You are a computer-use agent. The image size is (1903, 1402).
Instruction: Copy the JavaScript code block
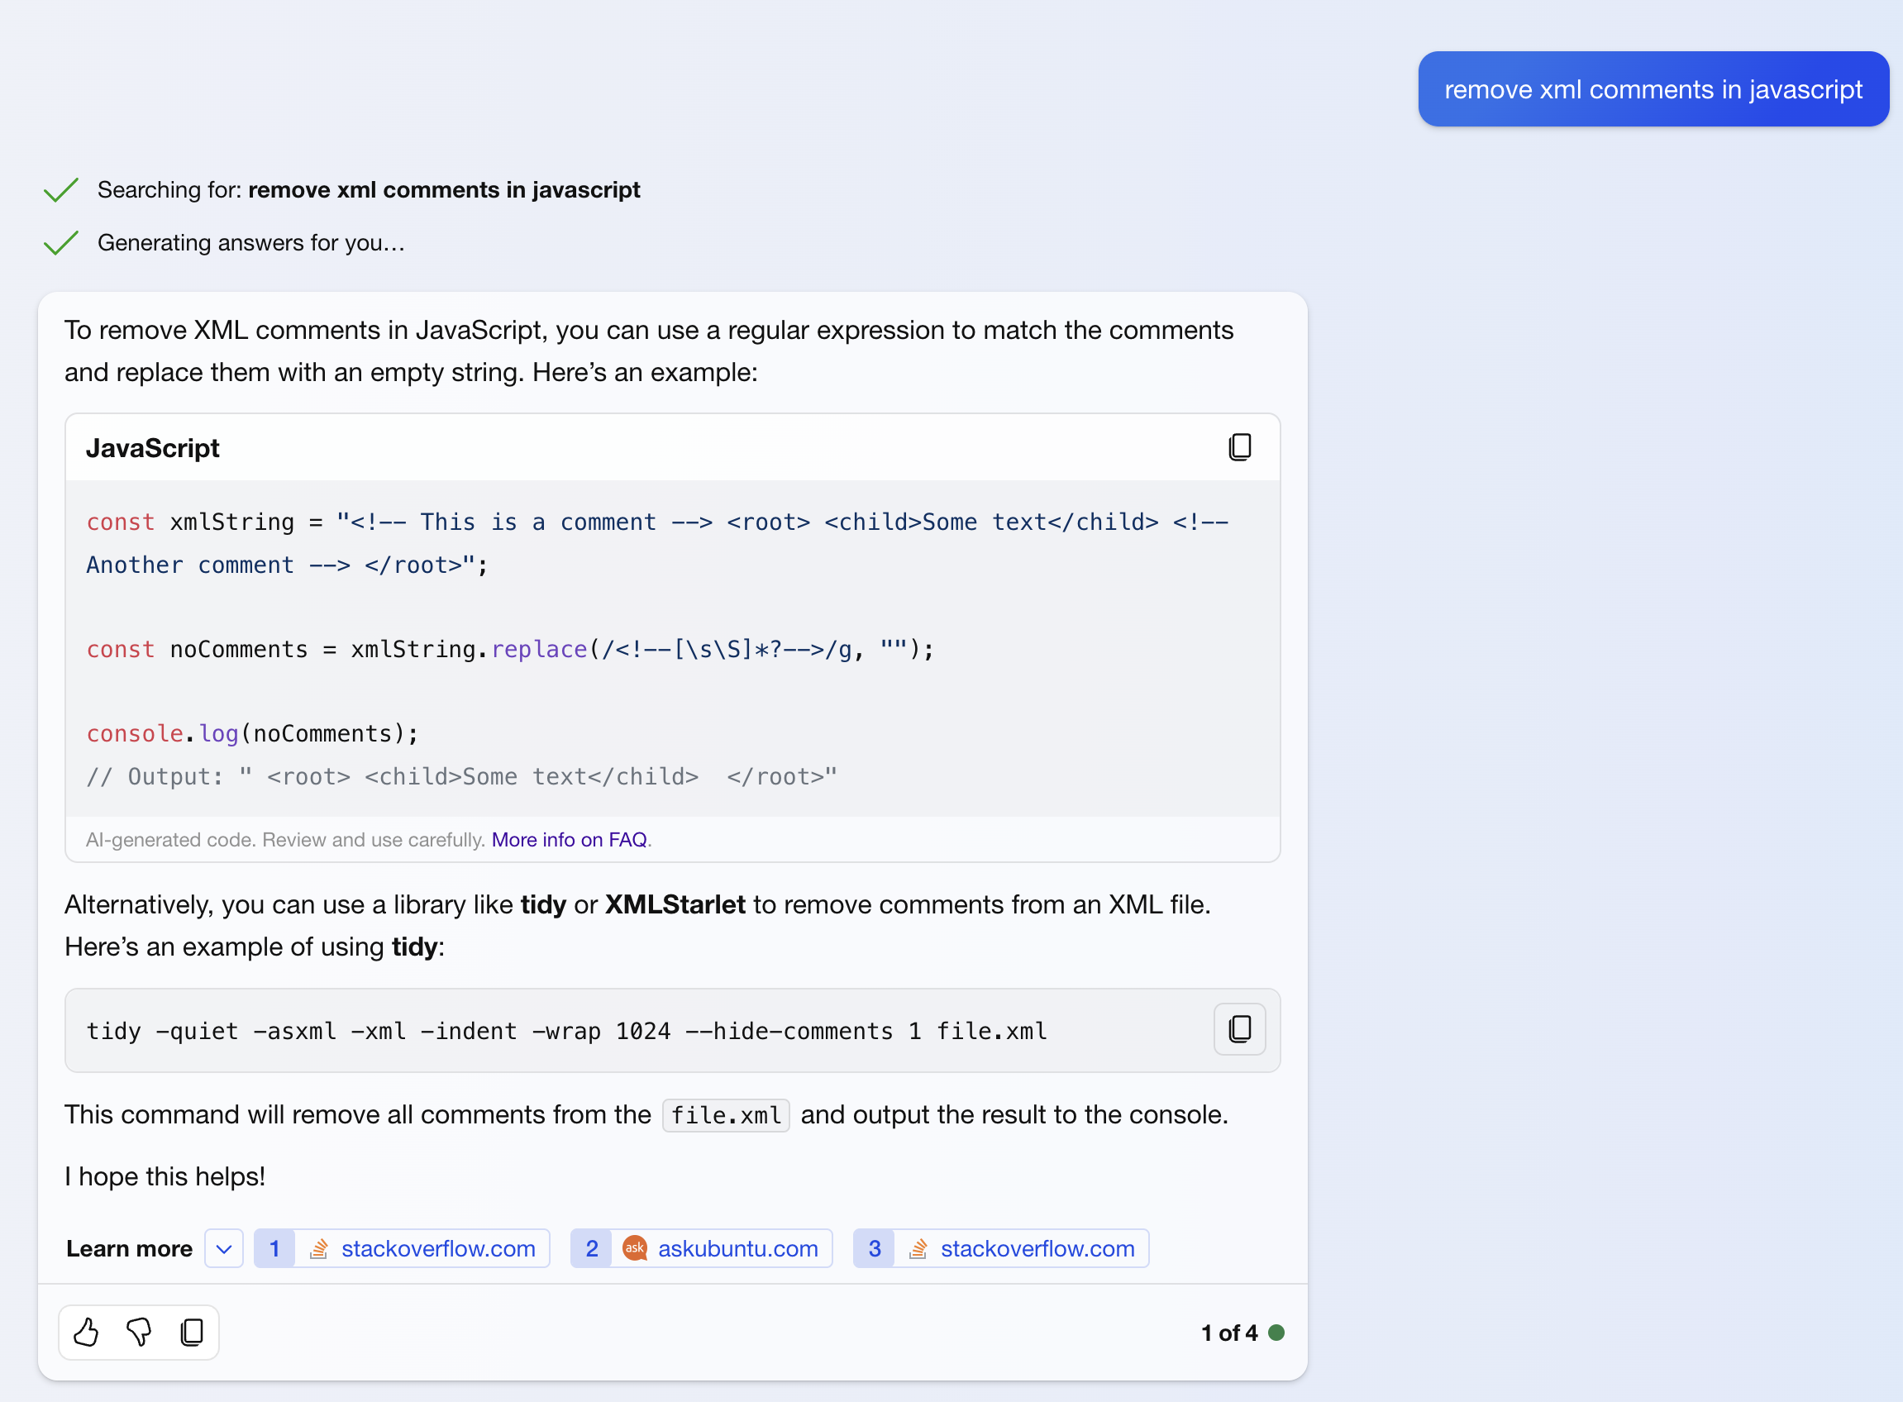(1239, 447)
